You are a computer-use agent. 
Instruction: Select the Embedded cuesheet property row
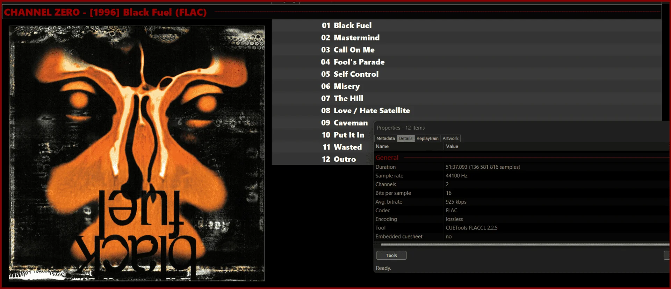(522, 237)
